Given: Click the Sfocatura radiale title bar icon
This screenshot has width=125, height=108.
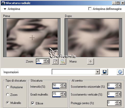Looking at the screenshot, I should click(x=3, y=3).
